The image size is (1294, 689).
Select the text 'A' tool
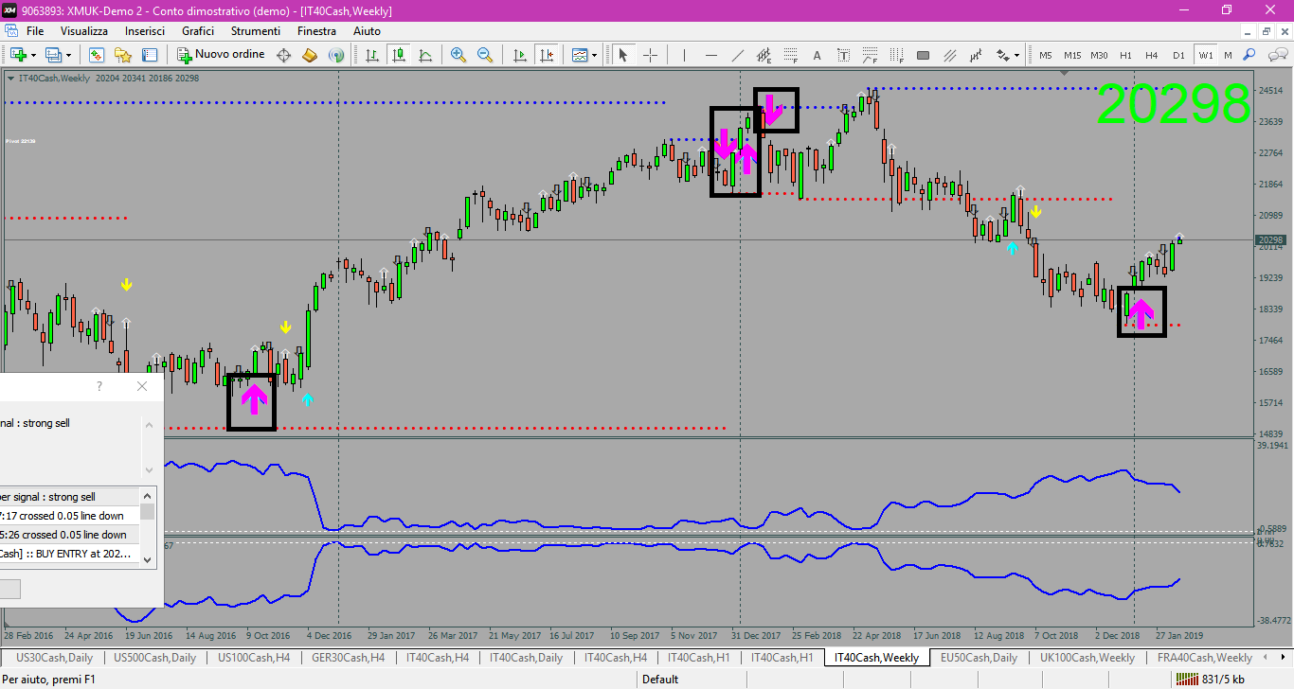pos(817,55)
